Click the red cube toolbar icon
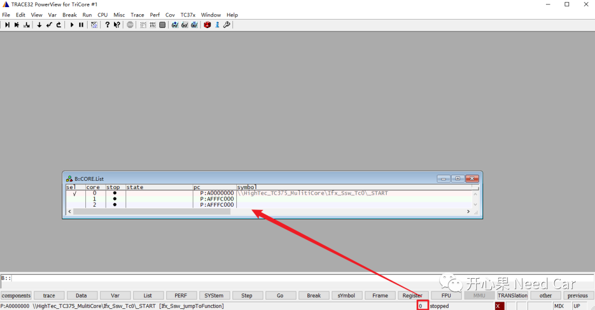595x310 pixels. coord(207,25)
